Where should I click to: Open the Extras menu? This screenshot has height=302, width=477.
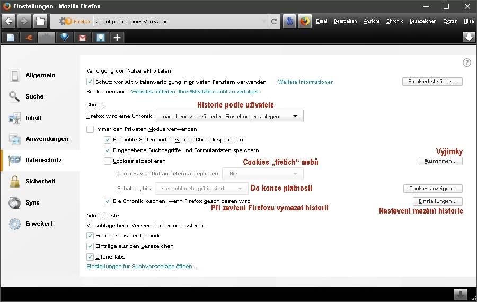(450, 21)
